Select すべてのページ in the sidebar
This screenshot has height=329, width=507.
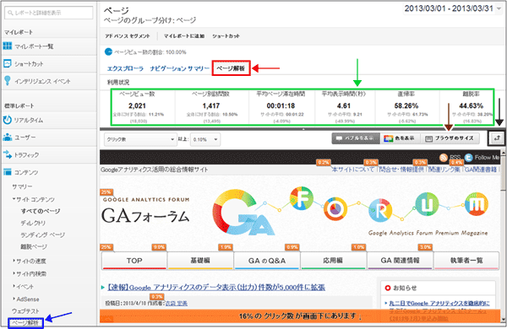(x=41, y=211)
